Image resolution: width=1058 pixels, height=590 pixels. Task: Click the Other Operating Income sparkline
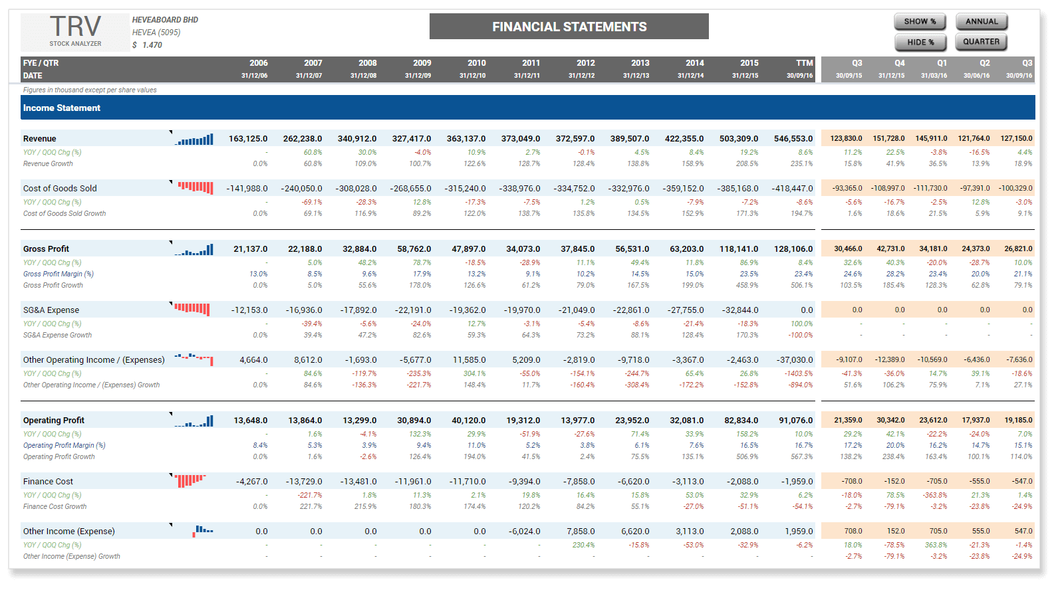(x=194, y=359)
